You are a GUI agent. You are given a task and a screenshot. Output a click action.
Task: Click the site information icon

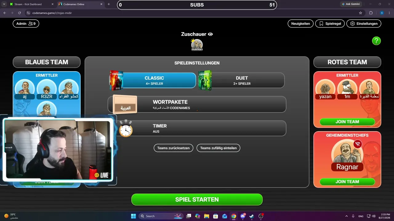(28, 13)
